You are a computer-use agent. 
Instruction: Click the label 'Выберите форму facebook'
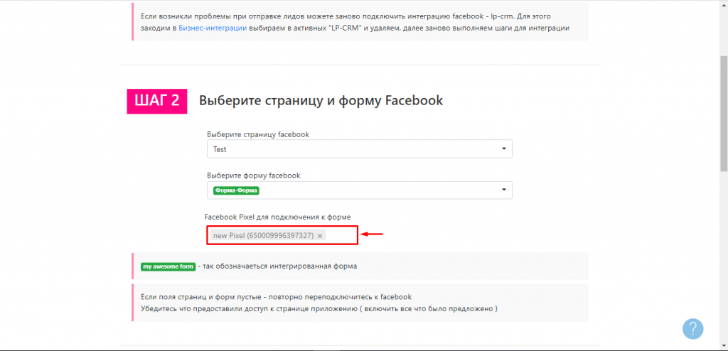pos(253,175)
